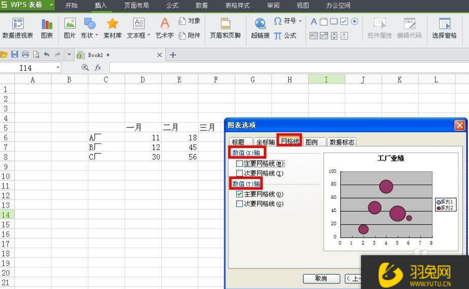Insert a text box via 文本框
469x289 pixels.
139,28
